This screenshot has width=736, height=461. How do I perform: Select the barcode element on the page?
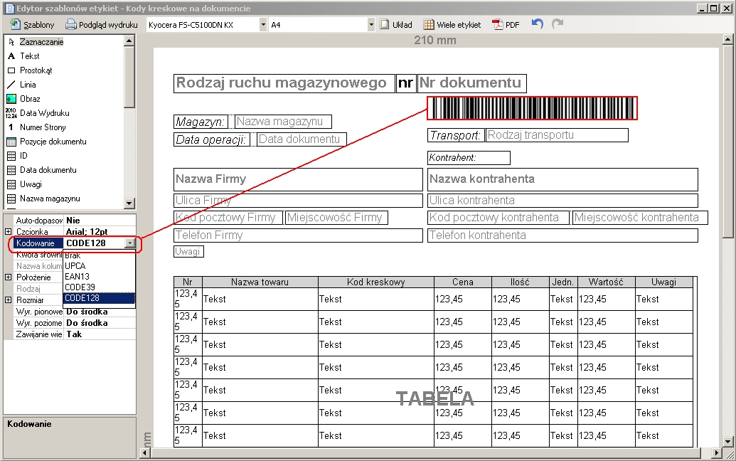[x=532, y=108]
